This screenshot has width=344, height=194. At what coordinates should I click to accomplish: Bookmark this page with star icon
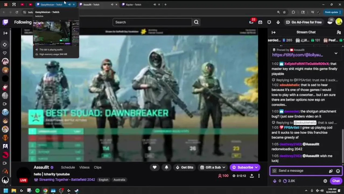pos(285,12)
